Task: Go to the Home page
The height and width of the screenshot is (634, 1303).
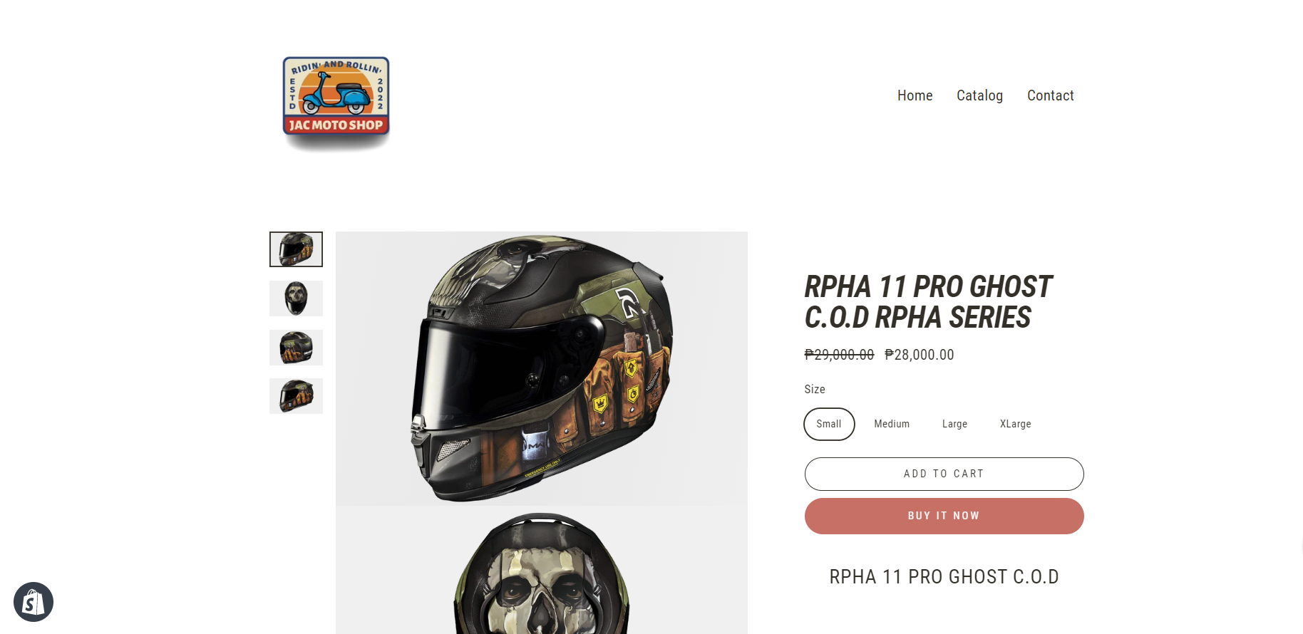Action: click(x=915, y=95)
